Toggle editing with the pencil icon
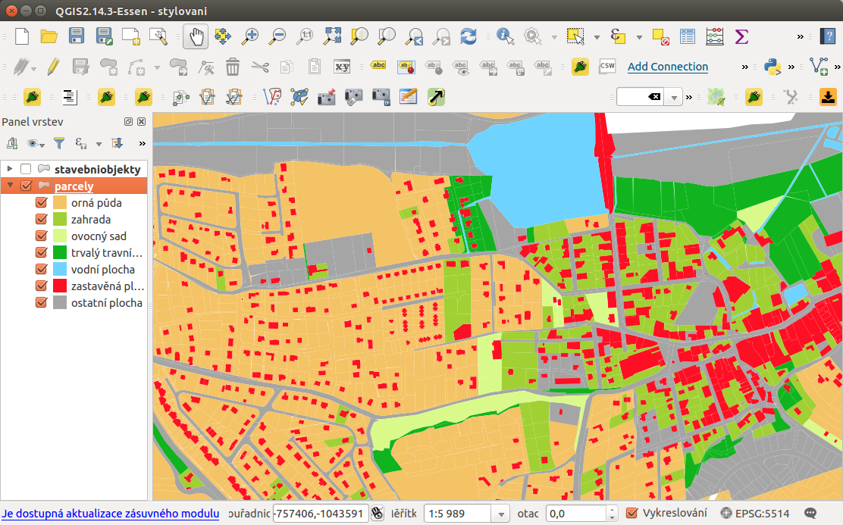Image resolution: width=843 pixels, height=525 pixels. (x=53, y=67)
